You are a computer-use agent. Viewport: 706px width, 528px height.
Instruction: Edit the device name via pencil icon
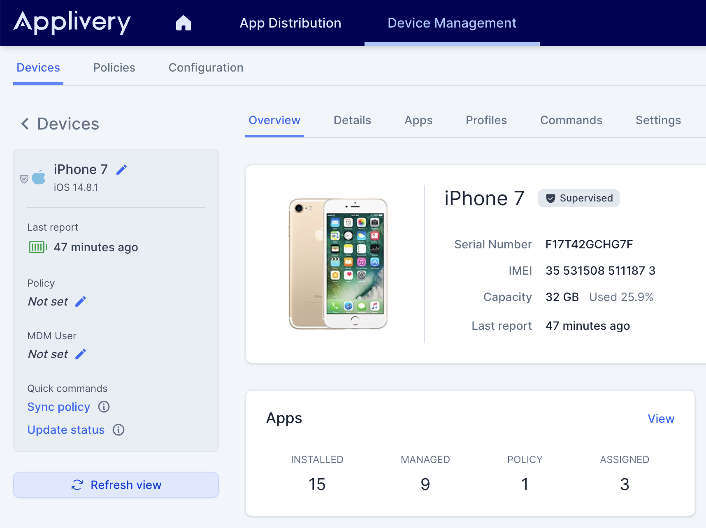click(121, 169)
